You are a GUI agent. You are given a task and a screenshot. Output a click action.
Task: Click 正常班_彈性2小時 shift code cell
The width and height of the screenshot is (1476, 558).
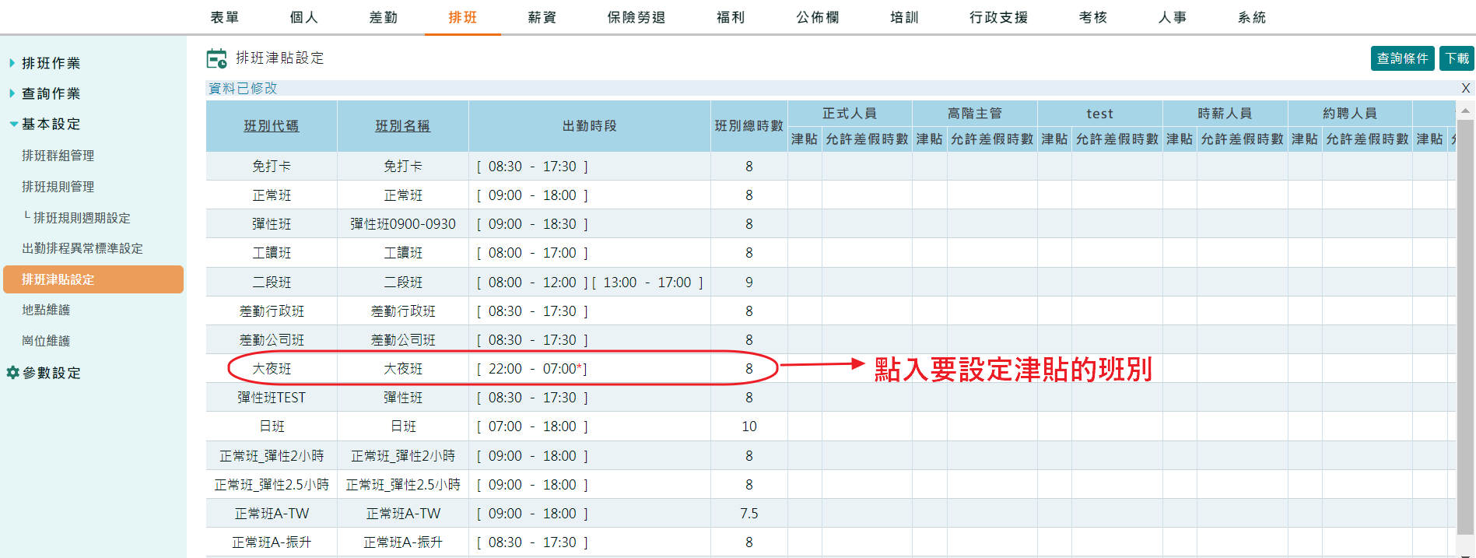point(272,456)
